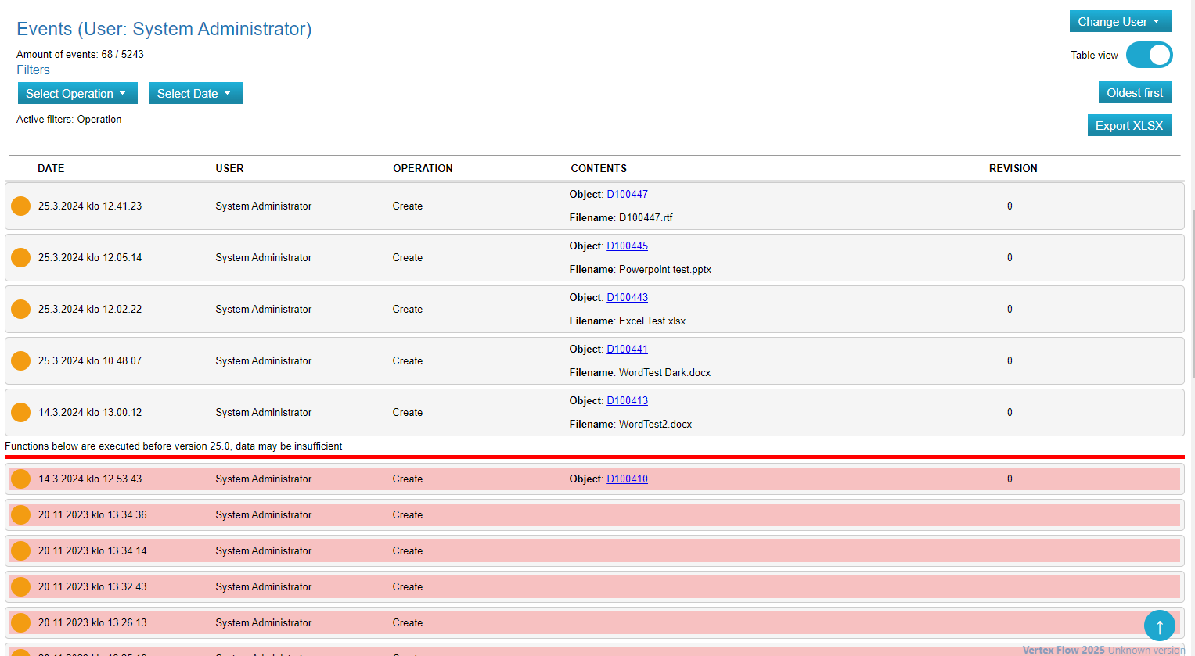1195x656 pixels.
Task: Open the Select Date dropdown
Action: [195, 94]
